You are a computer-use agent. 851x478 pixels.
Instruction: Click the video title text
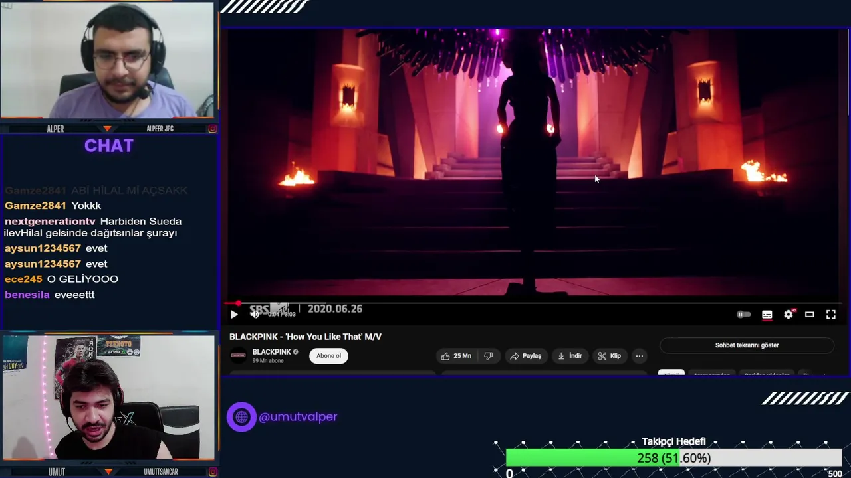point(305,337)
